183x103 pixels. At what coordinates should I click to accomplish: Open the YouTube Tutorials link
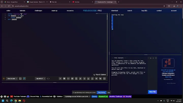pos(18,97)
